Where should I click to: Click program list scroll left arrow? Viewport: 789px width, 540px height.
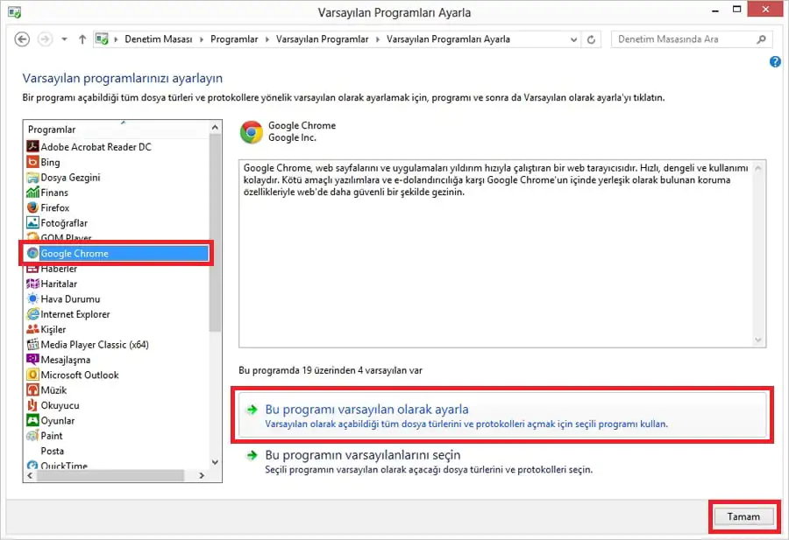point(30,475)
